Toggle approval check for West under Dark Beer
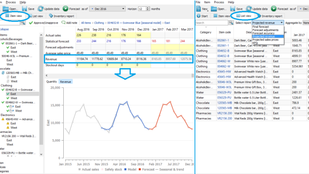The height and width of the screenshot is (174, 309). [8, 52]
